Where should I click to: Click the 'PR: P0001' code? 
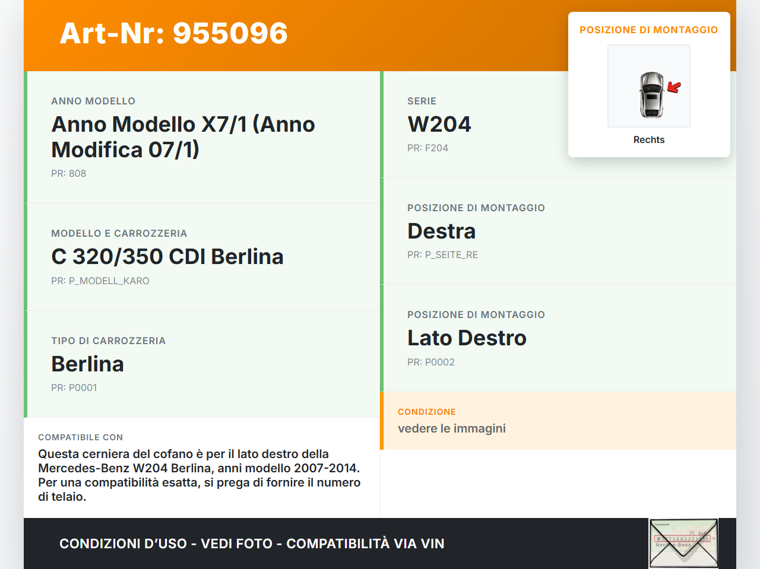[x=74, y=387]
